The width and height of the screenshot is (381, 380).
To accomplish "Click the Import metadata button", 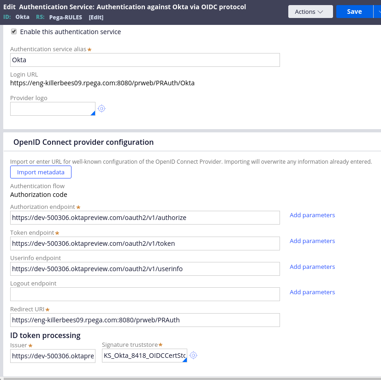I will click(x=41, y=172).
